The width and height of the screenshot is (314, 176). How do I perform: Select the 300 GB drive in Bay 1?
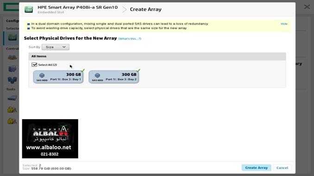[58, 77]
